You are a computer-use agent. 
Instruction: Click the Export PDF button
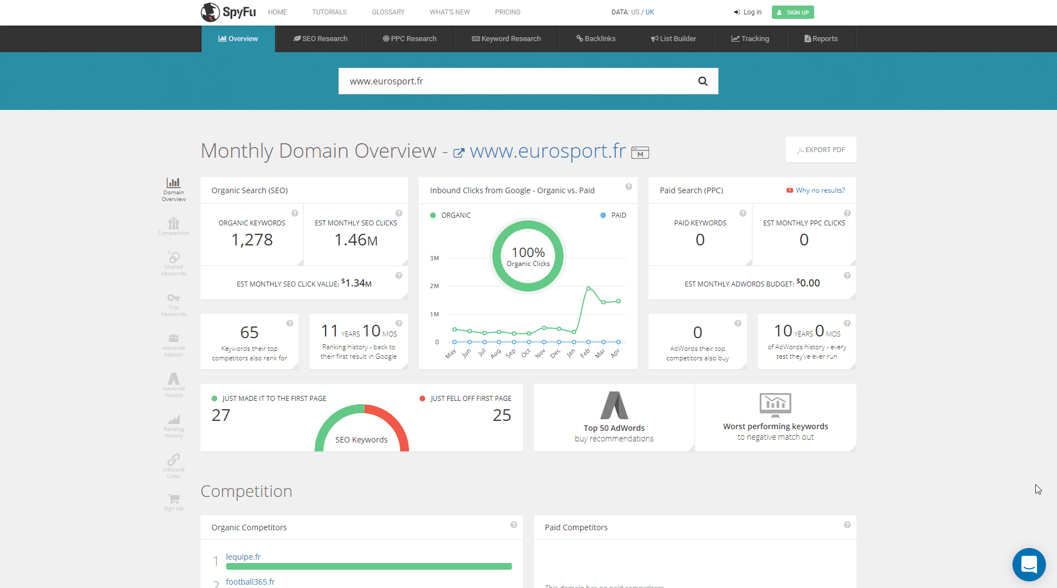click(x=820, y=150)
